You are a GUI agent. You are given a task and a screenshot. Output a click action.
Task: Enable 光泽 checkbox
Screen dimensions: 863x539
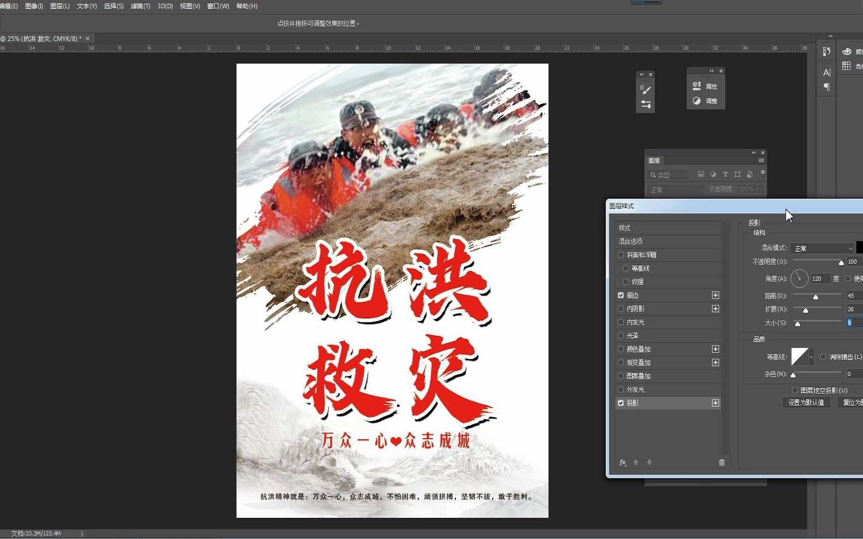coord(621,335)
